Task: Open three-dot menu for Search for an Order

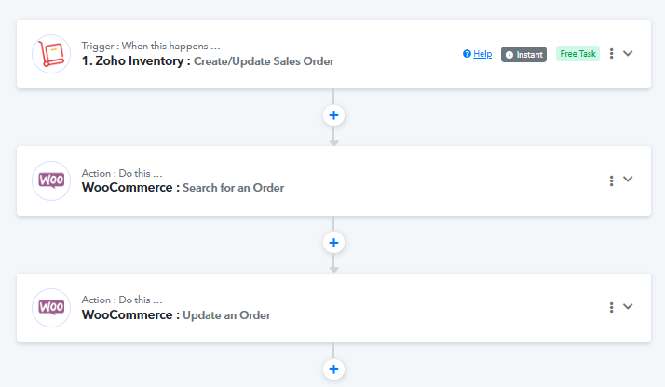Action: [x=611, y=180]
